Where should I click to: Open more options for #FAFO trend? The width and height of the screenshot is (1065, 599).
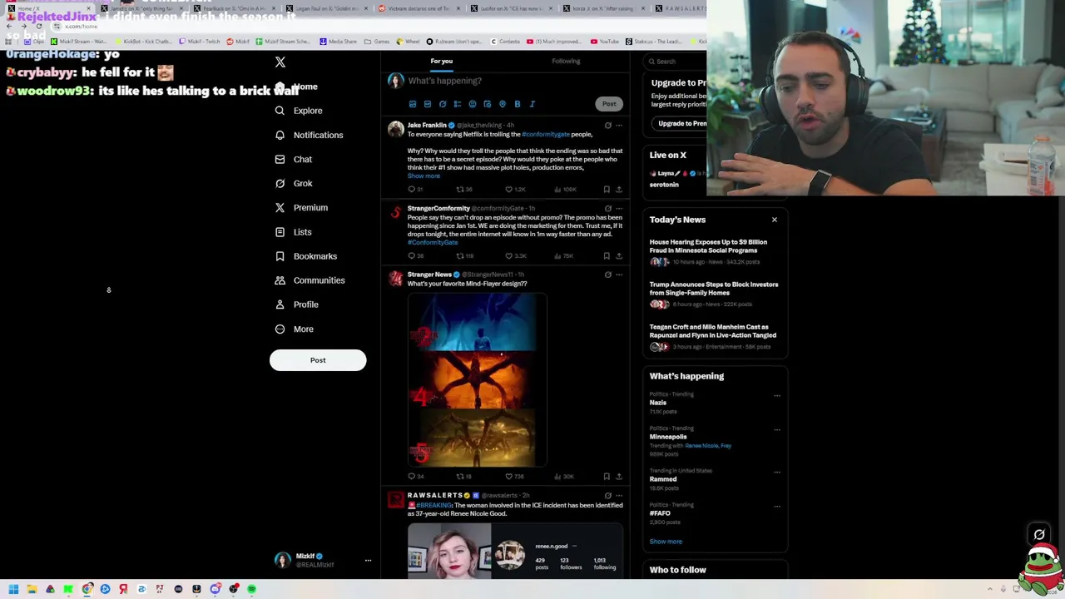[777, 506]
